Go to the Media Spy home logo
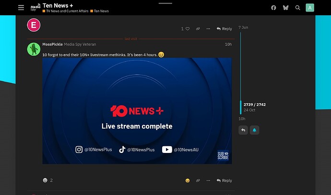Image resolution: width=331 pixels, height=195 pixels. click(x=35, y=7)
